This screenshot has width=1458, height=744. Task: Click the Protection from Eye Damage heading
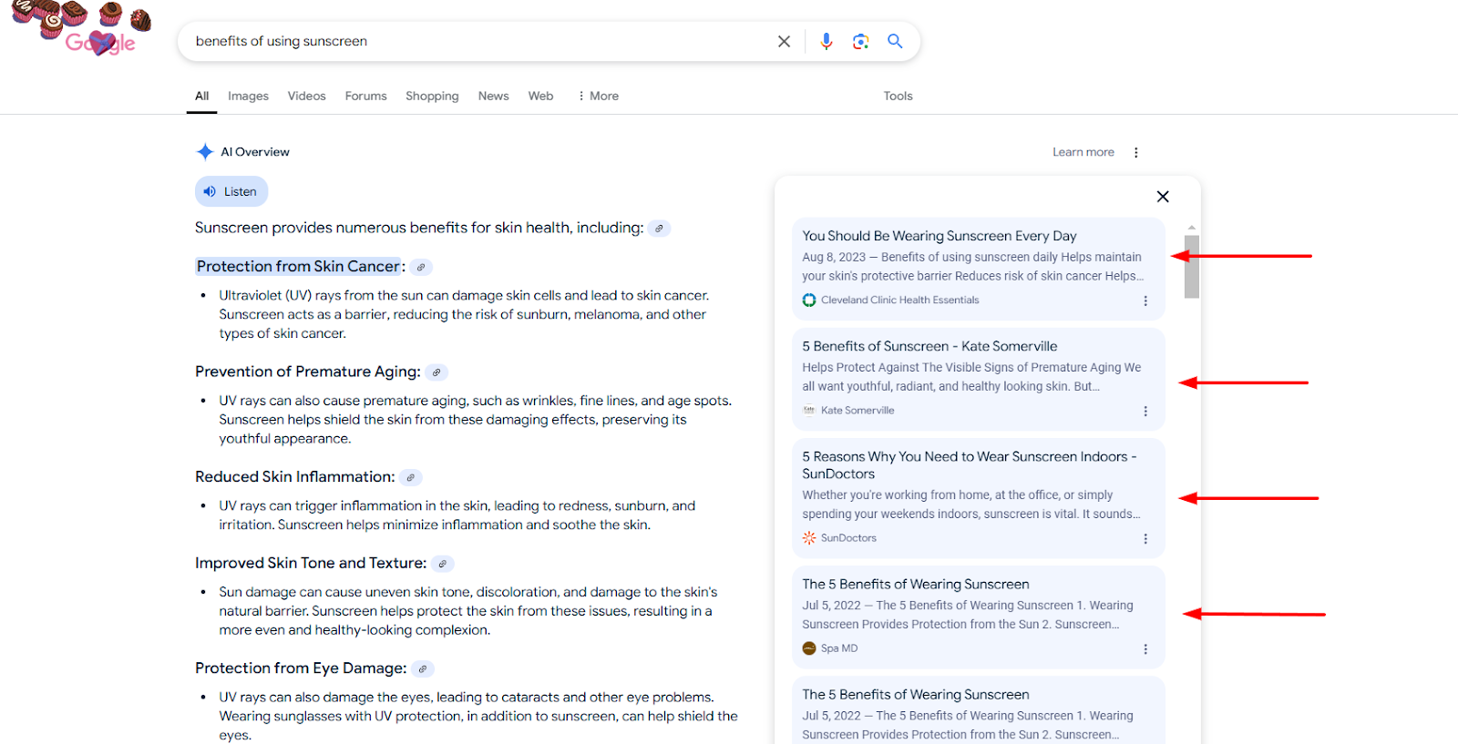(301, 668)
